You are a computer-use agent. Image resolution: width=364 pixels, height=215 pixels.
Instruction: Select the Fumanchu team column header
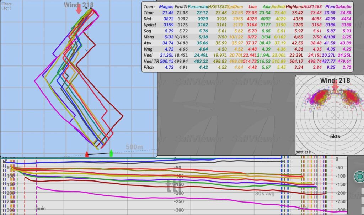point(198,7)
